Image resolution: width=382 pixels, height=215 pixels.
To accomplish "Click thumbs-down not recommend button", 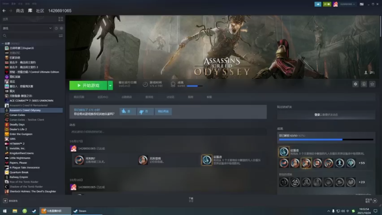I will click(x=145, y=111).
